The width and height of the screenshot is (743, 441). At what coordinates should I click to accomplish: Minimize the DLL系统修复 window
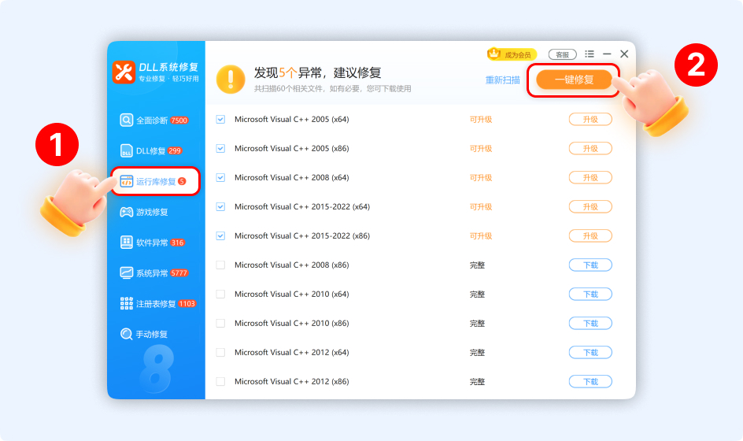607,54
